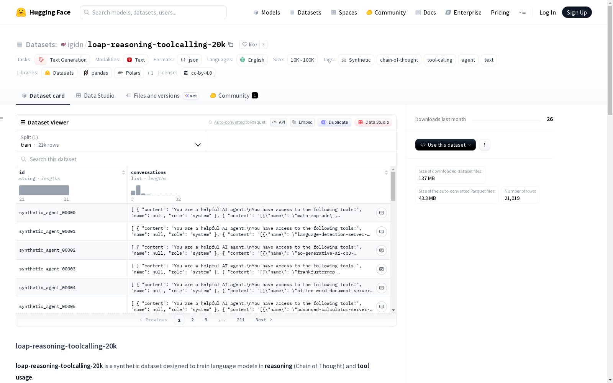Click the Log In link
The width and height of the screenshot is (613, 383).
click(x=547, y=12)
